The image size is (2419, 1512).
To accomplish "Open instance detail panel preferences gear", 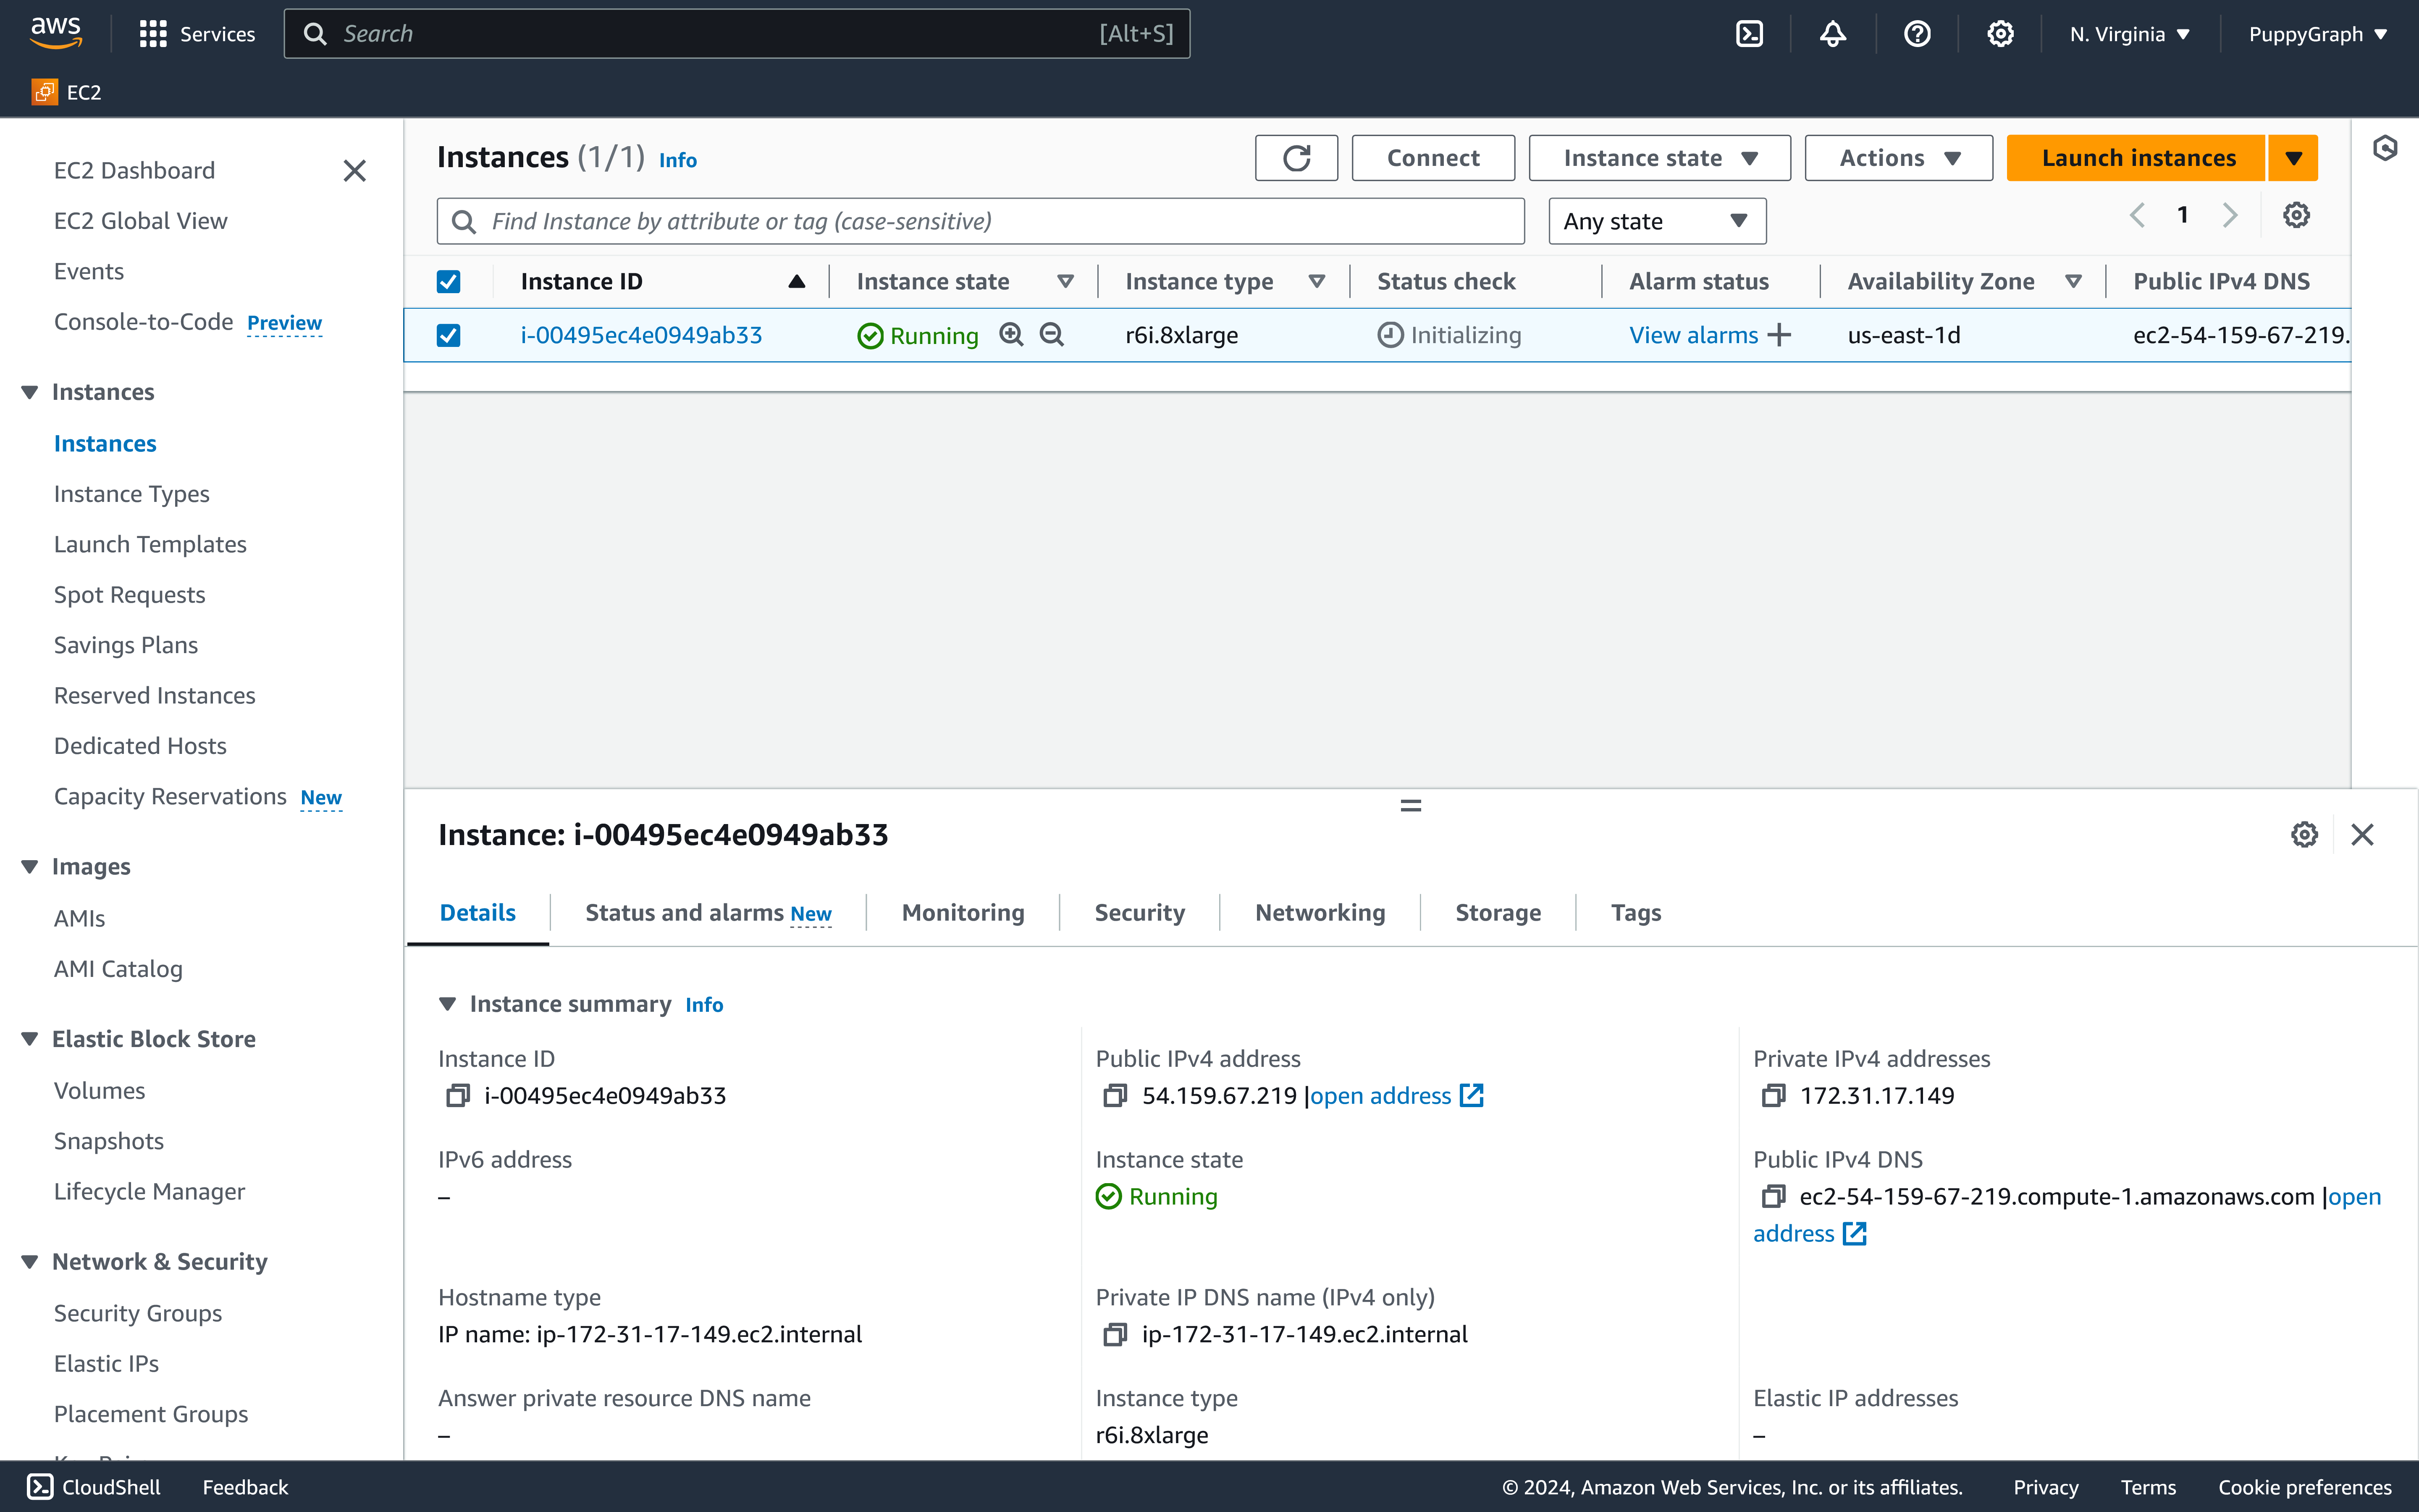I will pyautogui.click(x=2304, y=835).
